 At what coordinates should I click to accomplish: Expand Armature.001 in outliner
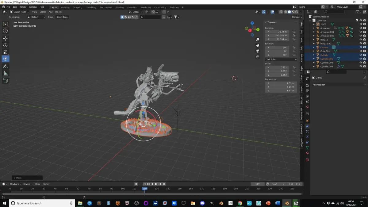pos(314,32)
